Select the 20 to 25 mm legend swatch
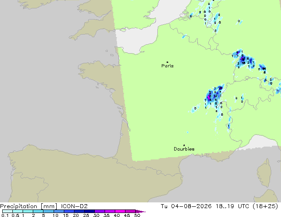Image resolution: width=281 pixels, height=217 pixels. tap(79, 211)
